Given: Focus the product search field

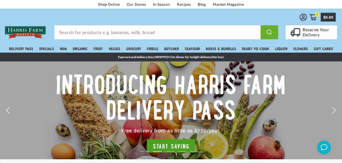Looking at the screenshot, I should point(157,32).
